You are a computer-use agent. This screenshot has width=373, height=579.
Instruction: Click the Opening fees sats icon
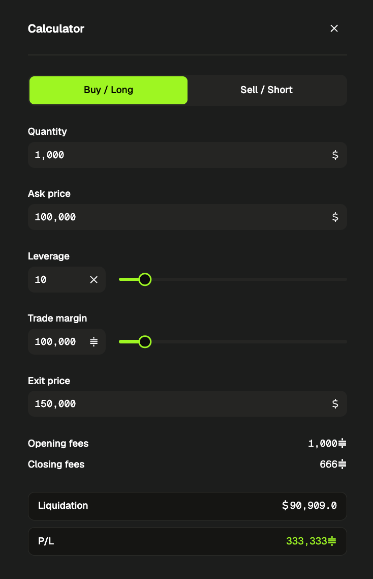pyautogui.click(x=343, y=443)
